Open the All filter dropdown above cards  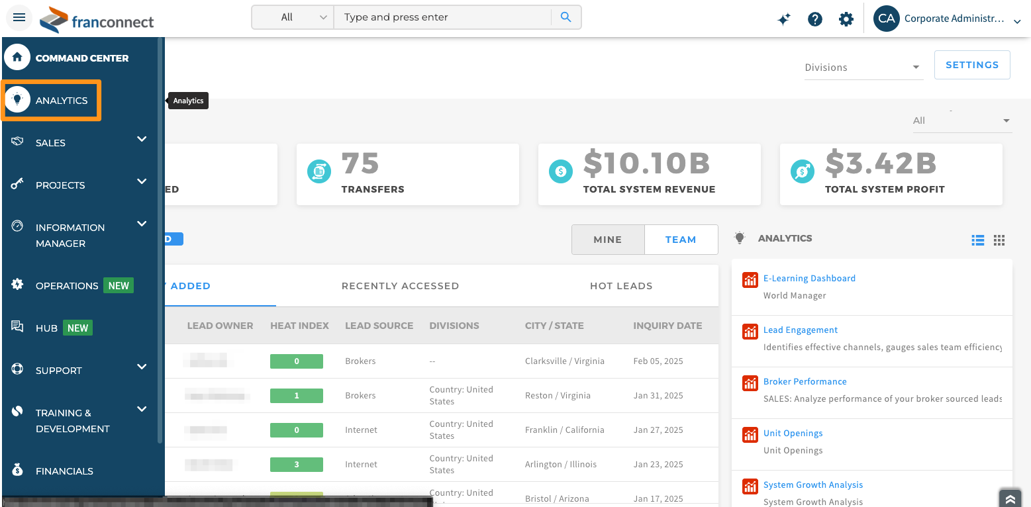[x=961, y=120]
